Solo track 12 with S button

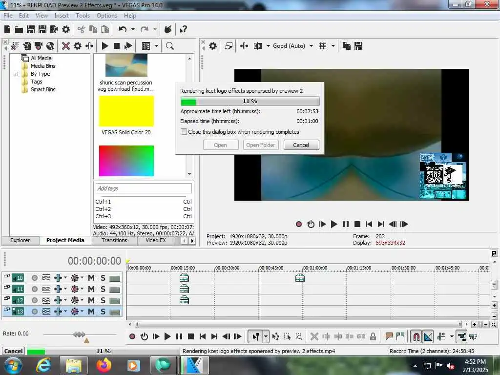point(103,300)
